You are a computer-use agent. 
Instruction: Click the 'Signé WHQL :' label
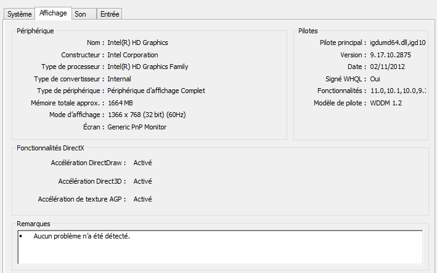tap(346, 79)
